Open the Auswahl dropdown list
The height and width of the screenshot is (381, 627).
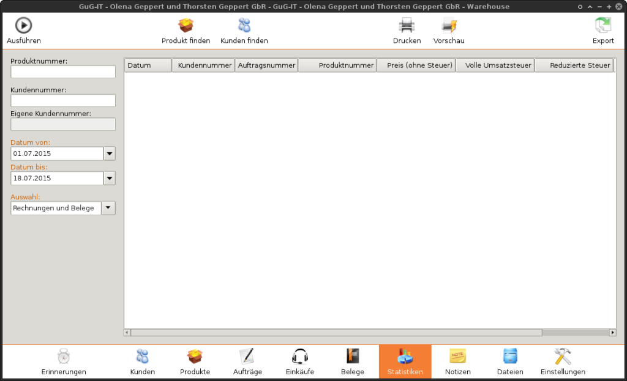click(x=108, y=208)
